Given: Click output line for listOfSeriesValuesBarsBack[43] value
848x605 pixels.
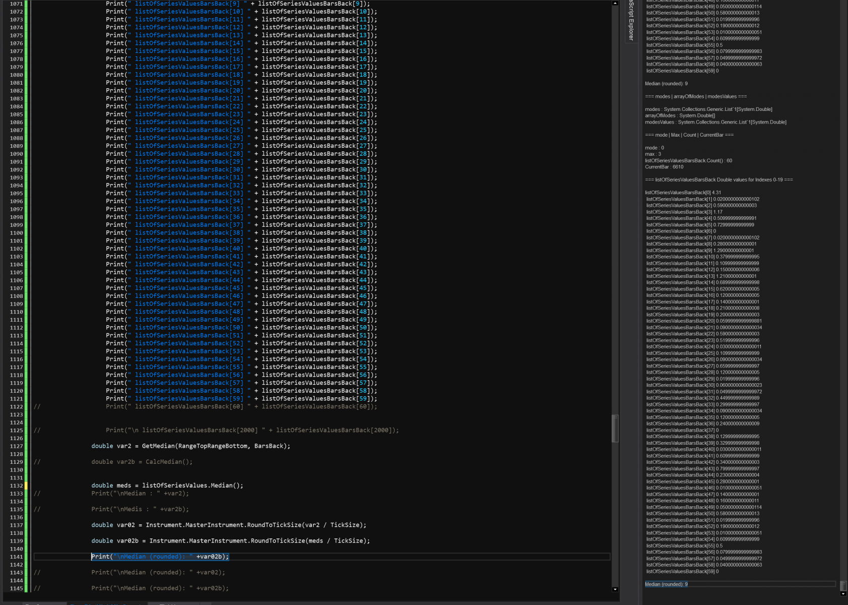Looking at the screenshot, I should 702,469.
